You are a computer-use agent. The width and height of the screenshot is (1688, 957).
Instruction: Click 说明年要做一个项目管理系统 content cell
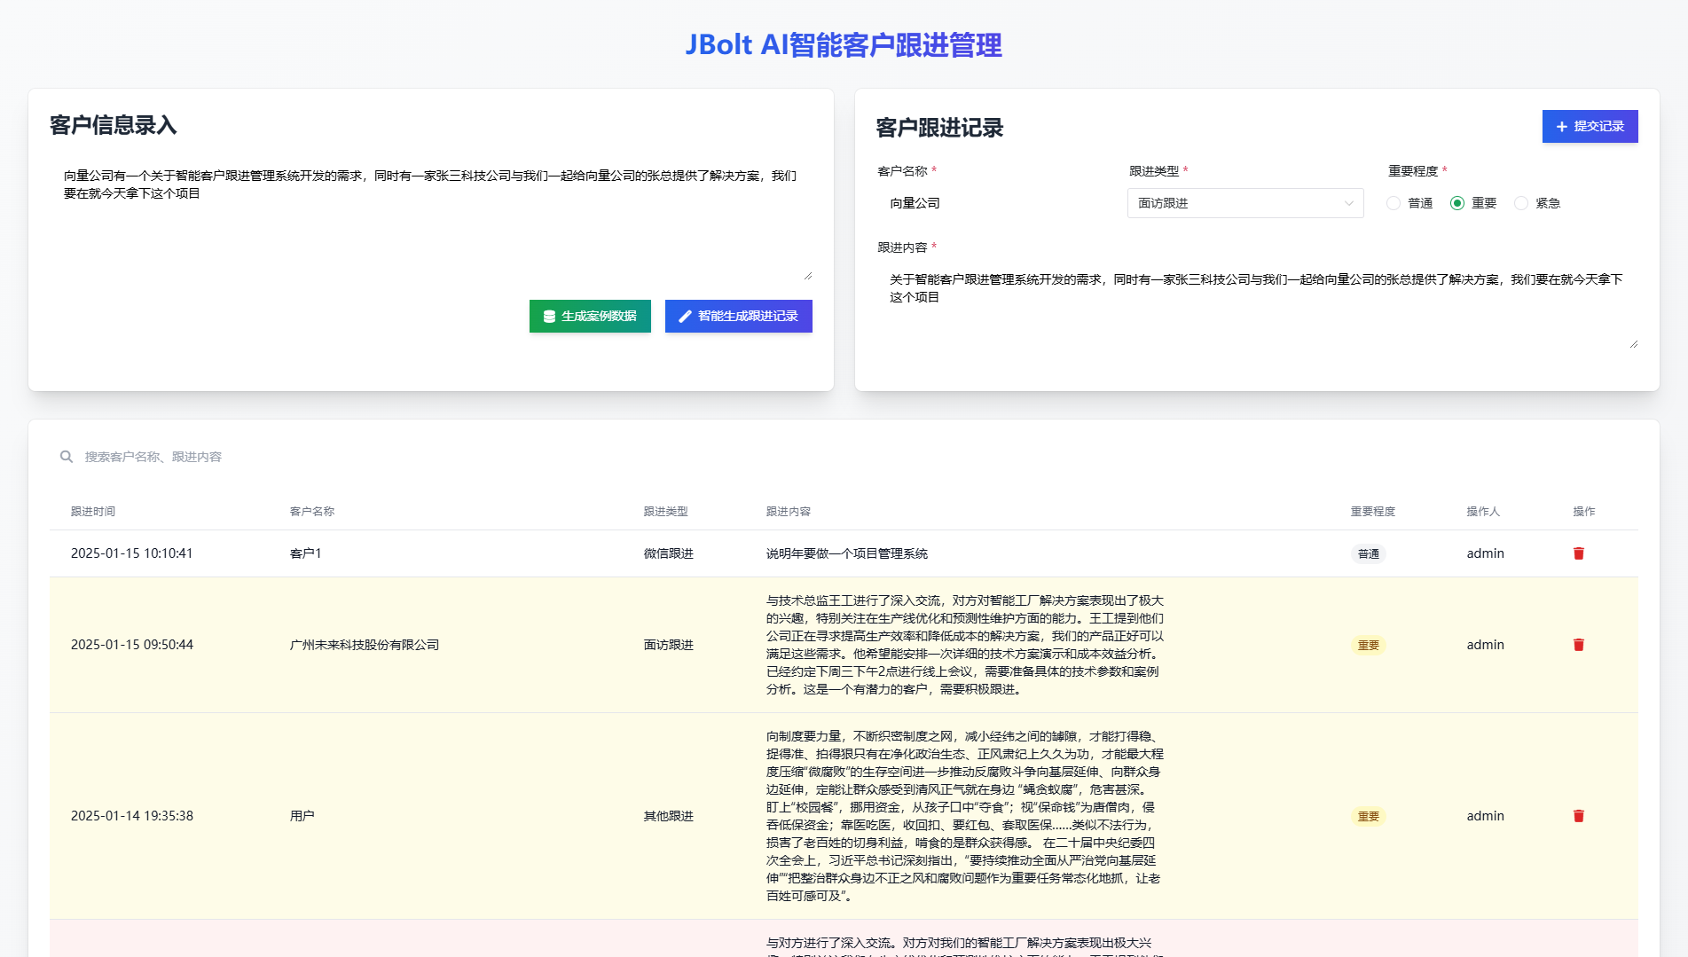(847, 553)
